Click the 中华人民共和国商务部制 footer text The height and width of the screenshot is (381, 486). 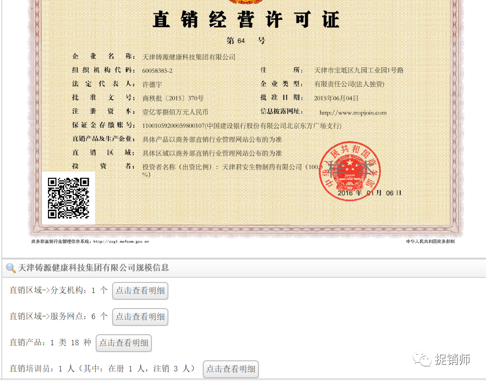coord(430,242)
